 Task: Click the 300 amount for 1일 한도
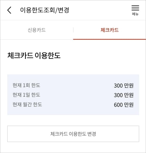pyautogui.click(x=118, y=95)
